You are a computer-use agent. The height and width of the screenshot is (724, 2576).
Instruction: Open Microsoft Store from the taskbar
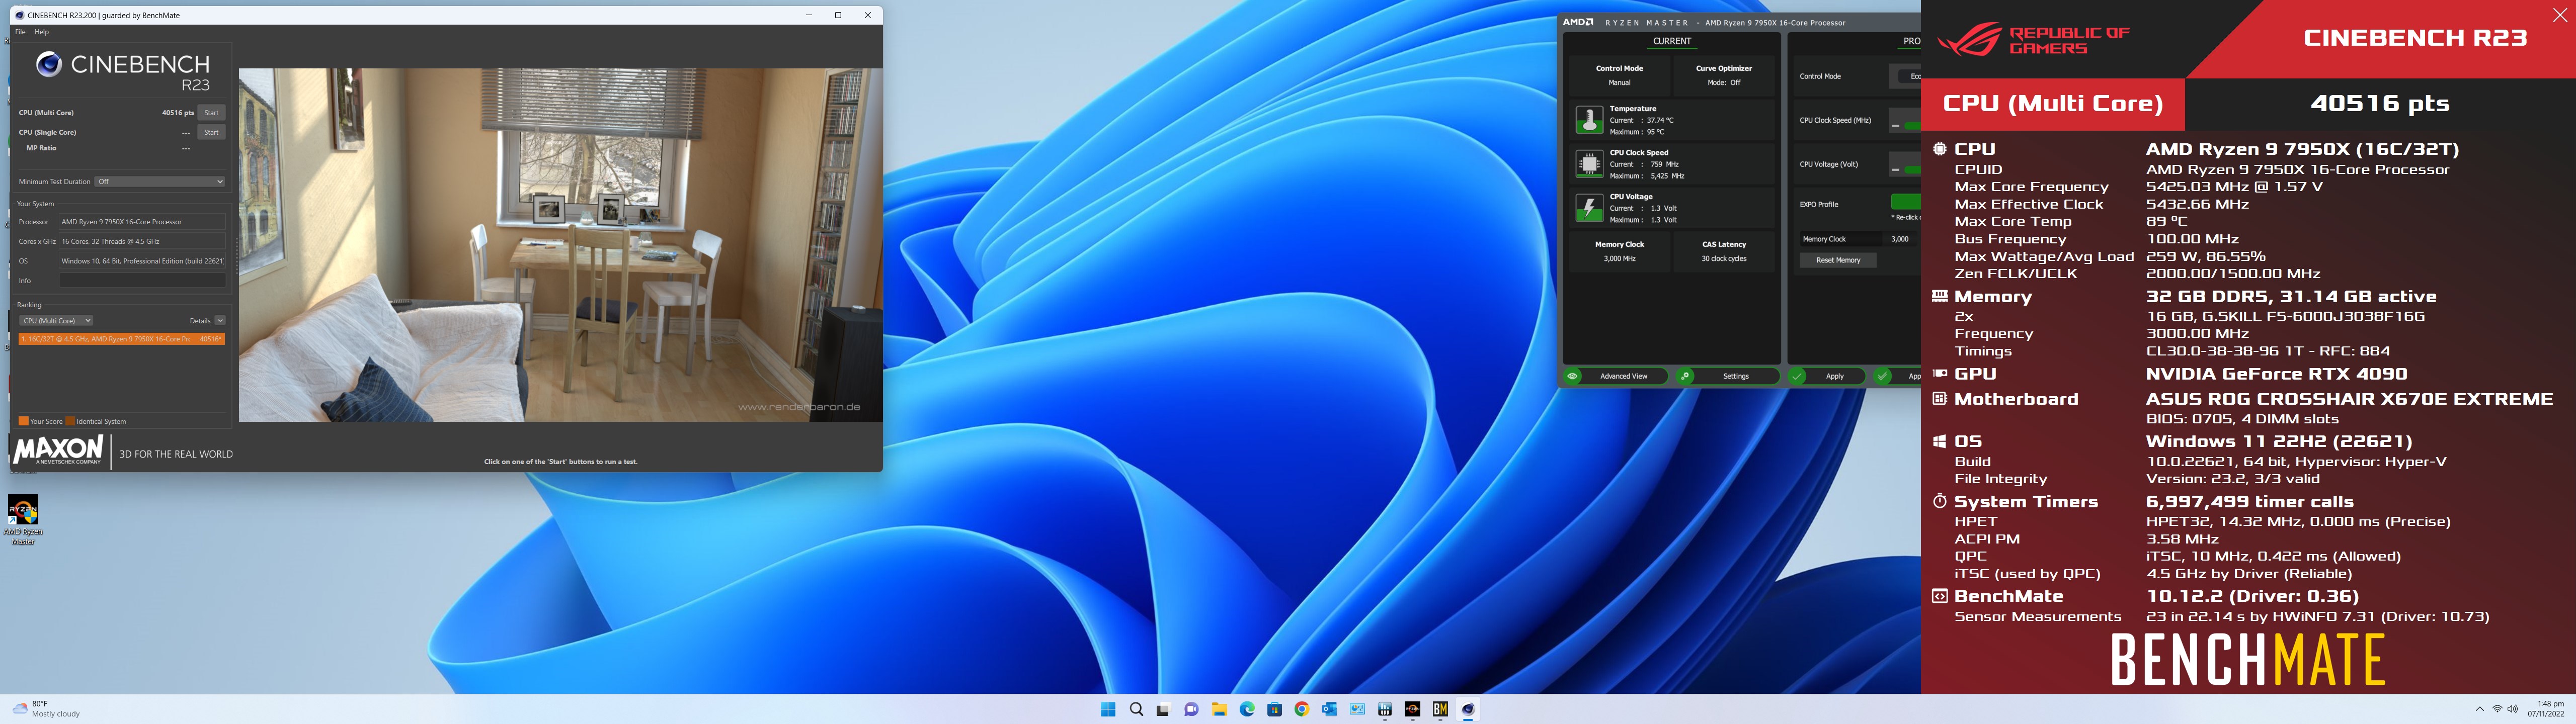1274,709
